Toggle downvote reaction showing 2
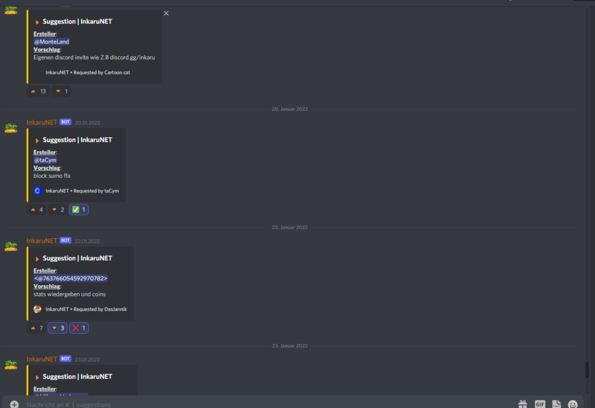Viewport: 595px width, 408px height. 57,209
